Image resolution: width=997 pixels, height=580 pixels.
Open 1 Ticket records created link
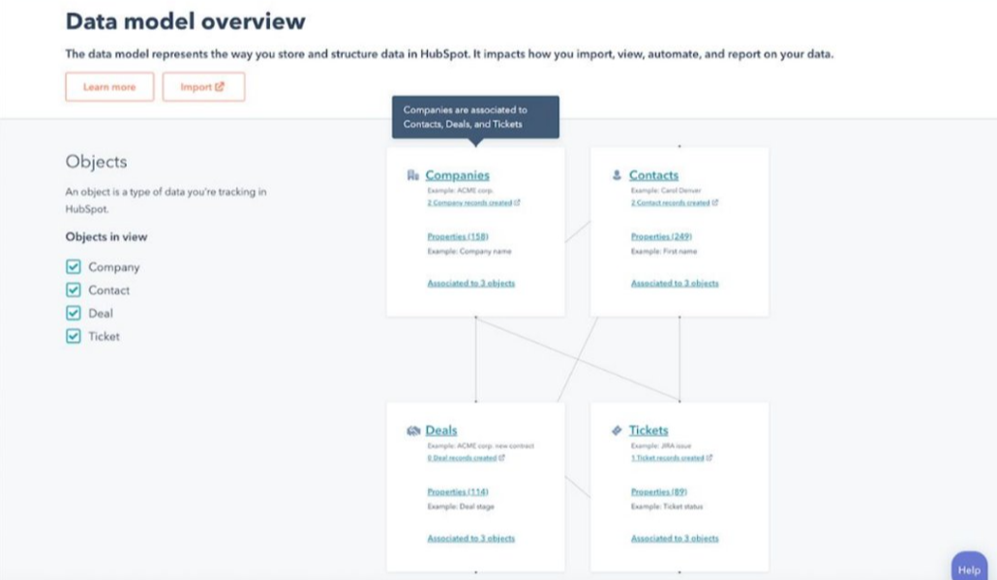(x=668, y=458)
